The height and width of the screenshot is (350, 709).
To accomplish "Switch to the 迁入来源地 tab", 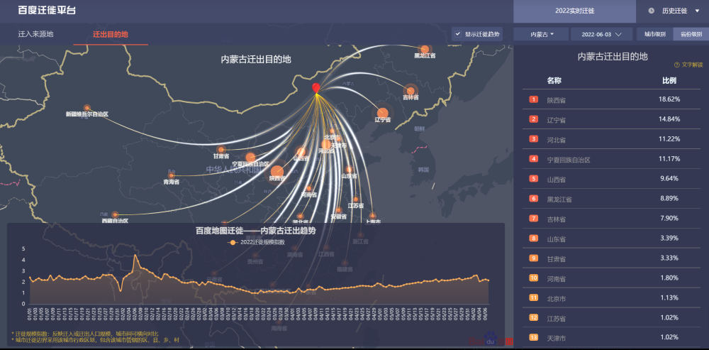I will coord(35,34).
